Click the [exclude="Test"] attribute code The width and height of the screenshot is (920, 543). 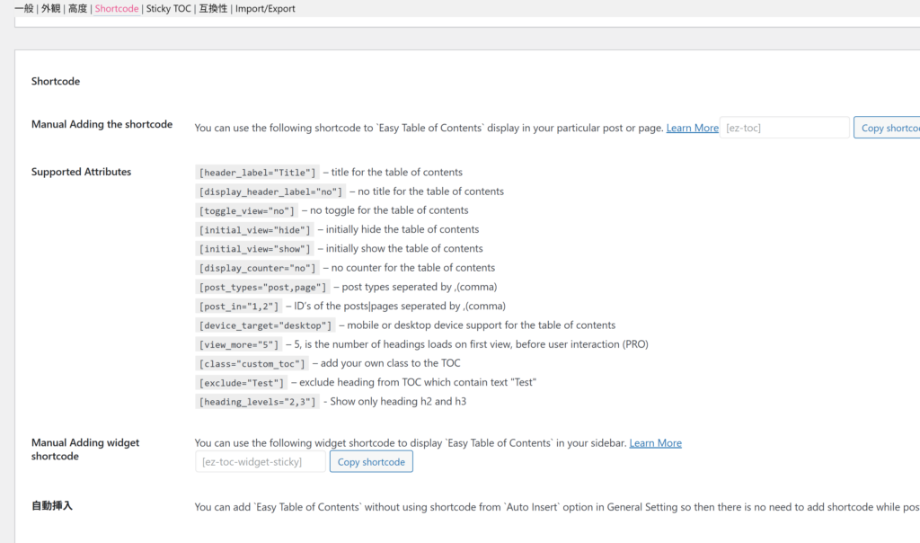(241, 383)
